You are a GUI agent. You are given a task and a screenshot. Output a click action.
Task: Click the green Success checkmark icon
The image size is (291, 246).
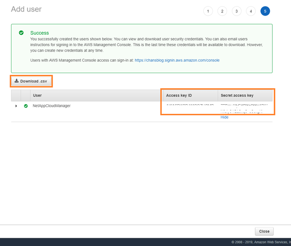click(x=21, y=33)
